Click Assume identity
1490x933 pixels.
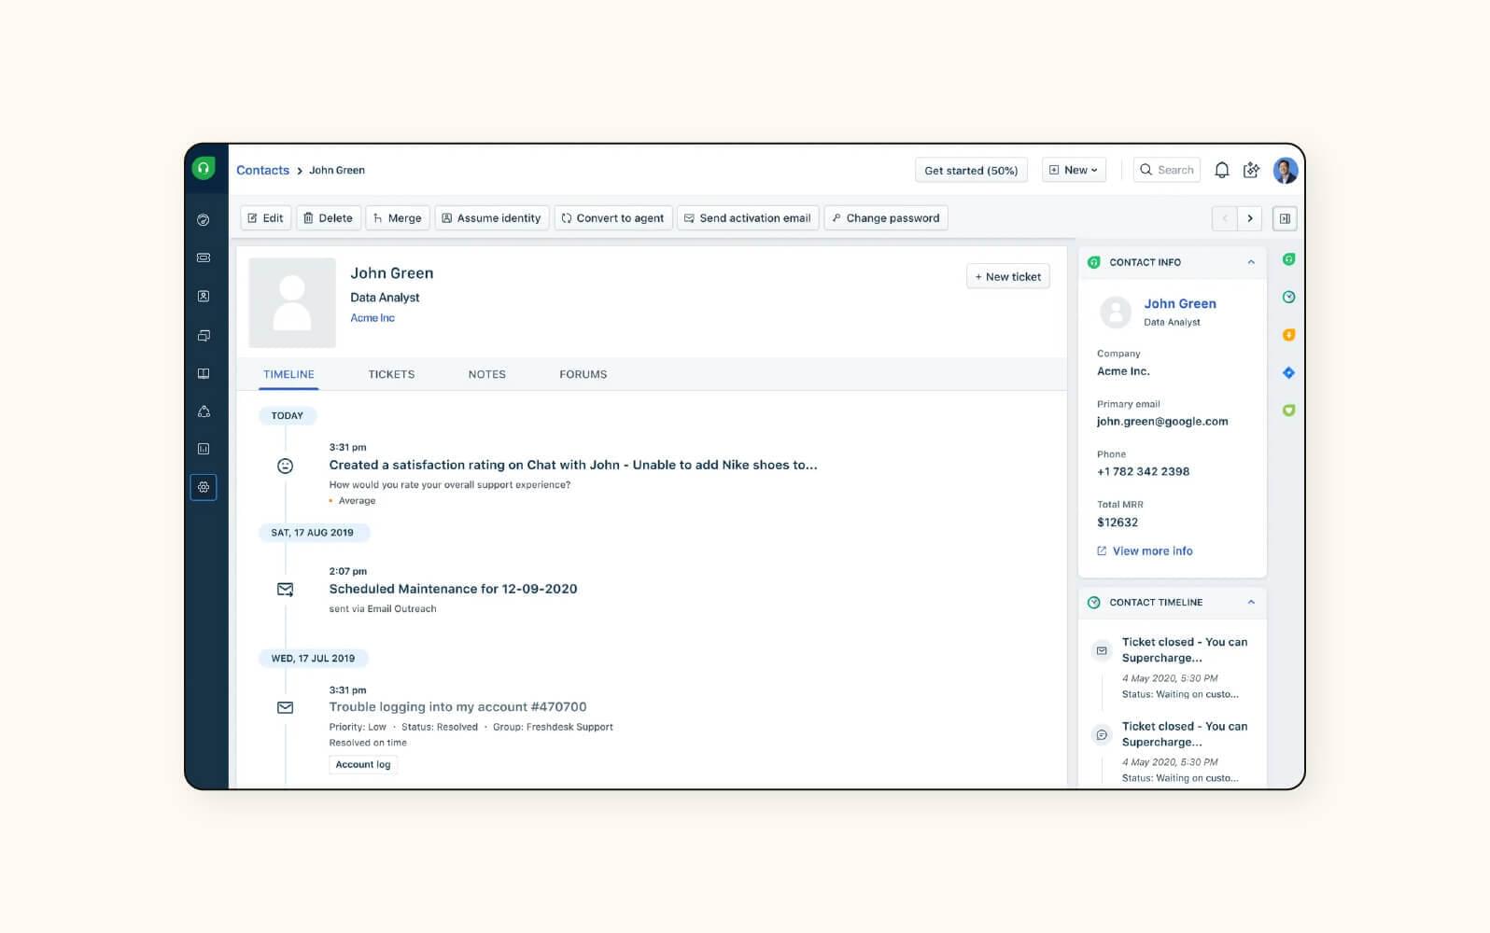coord(492,218)
